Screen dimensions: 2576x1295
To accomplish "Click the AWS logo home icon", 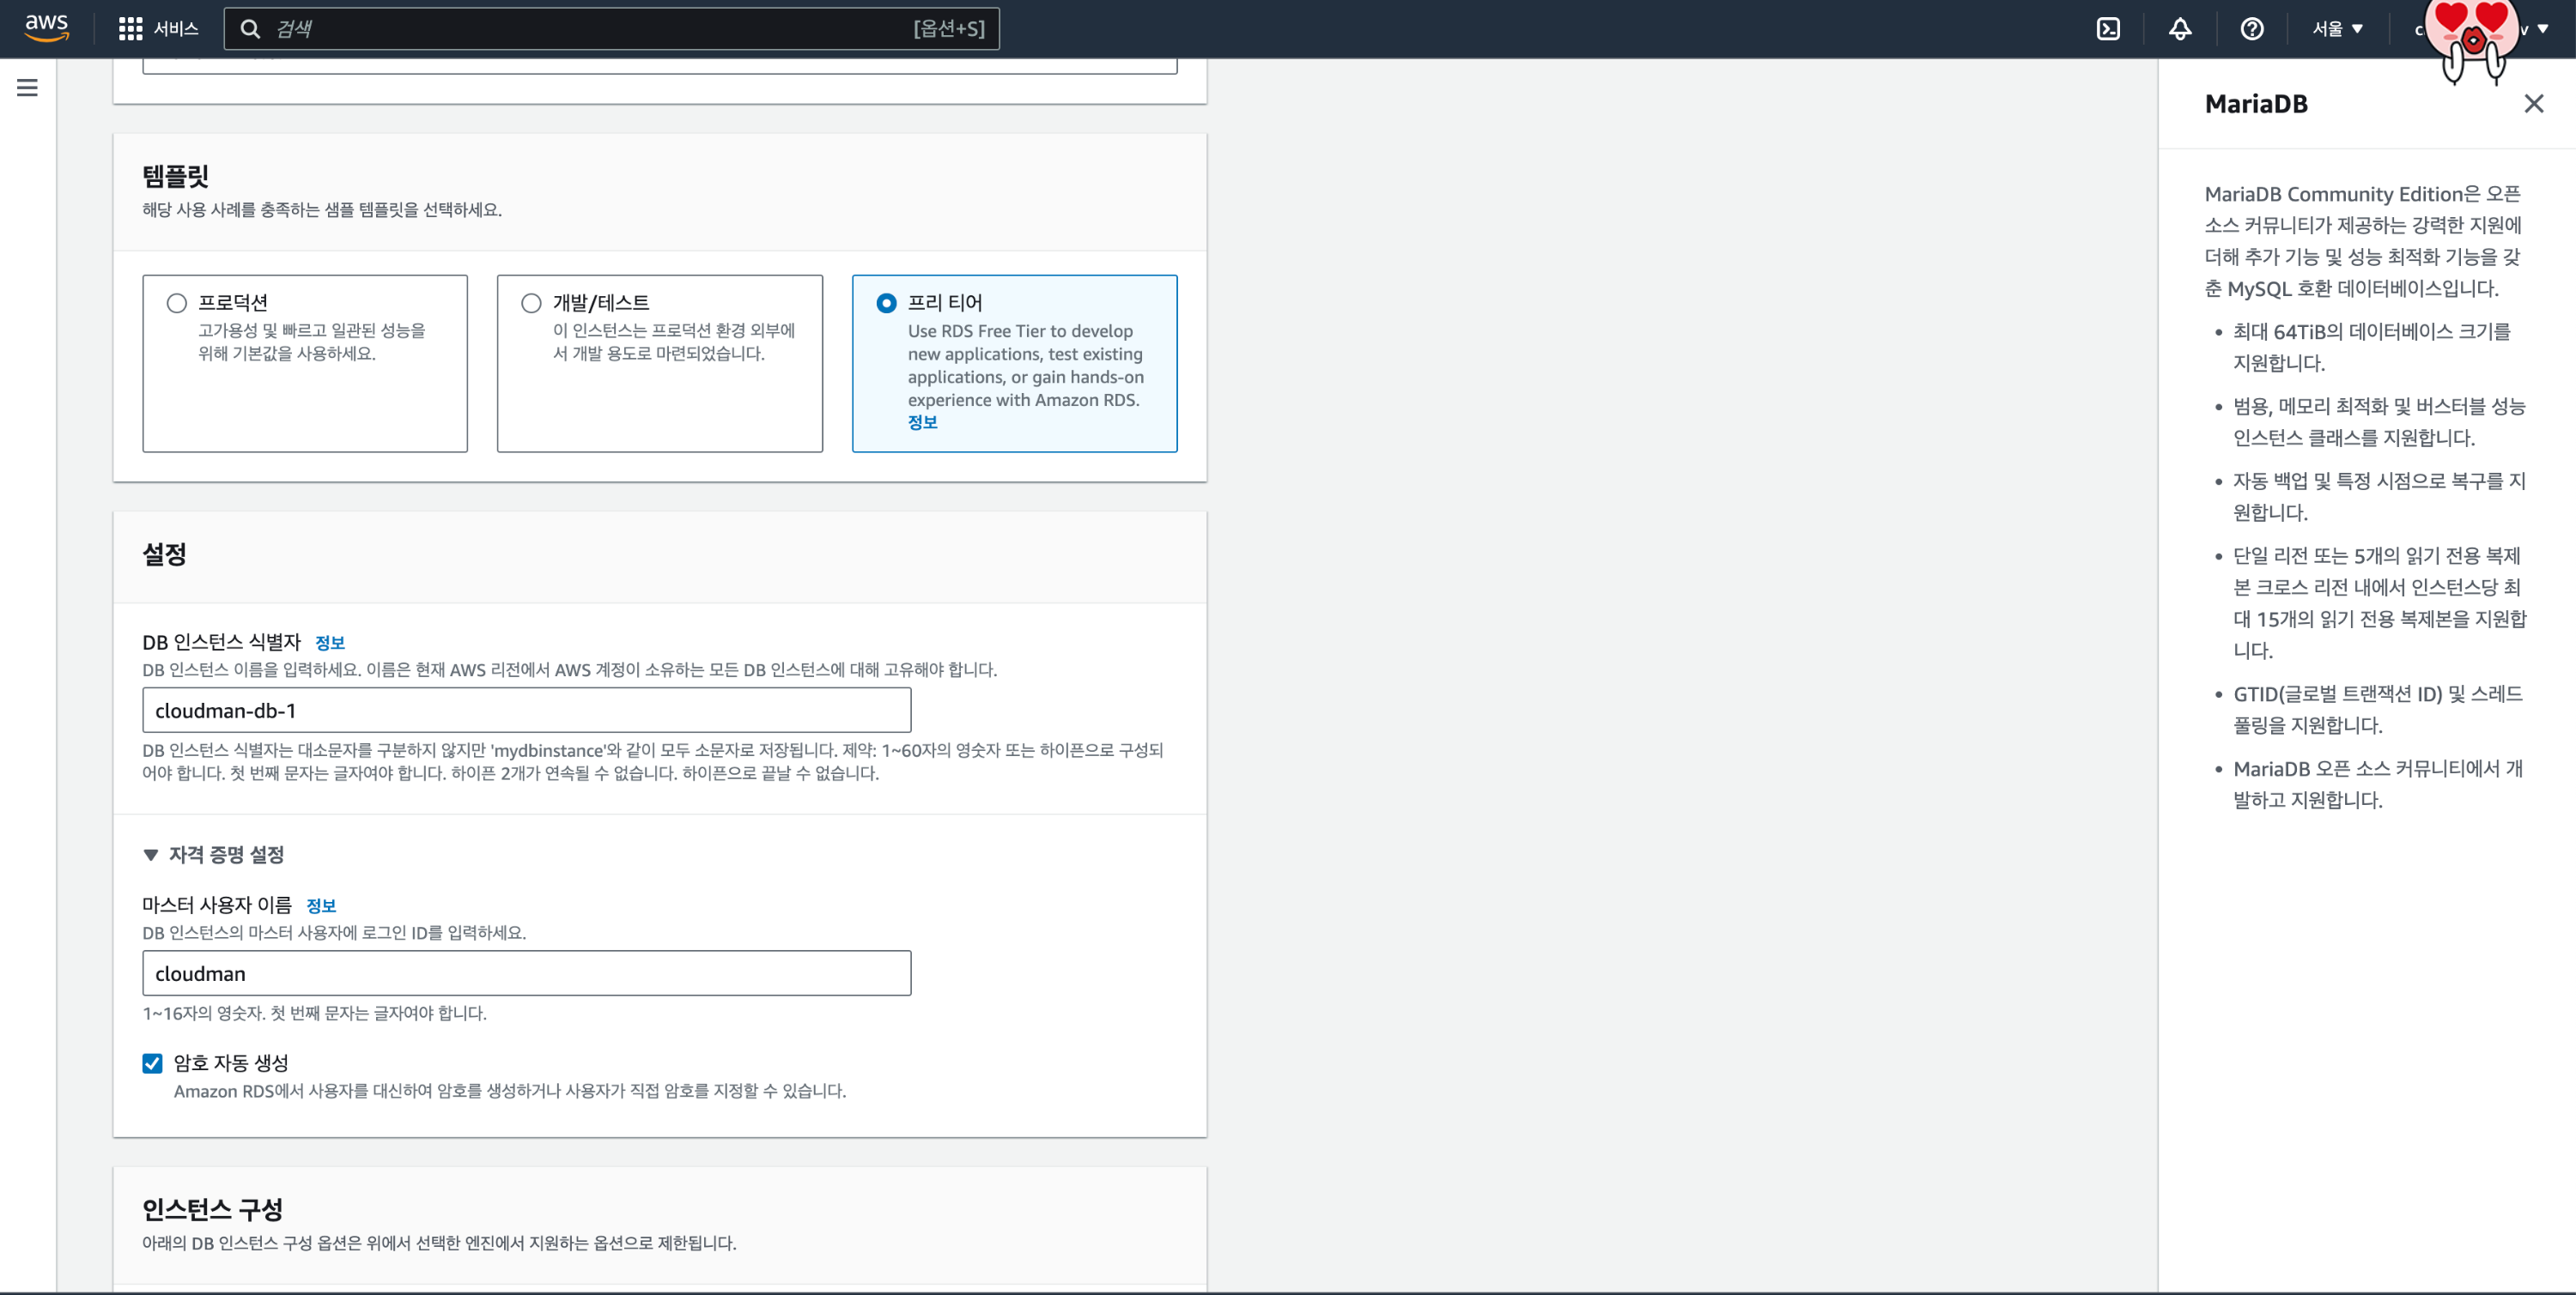I will click(46, 28).
